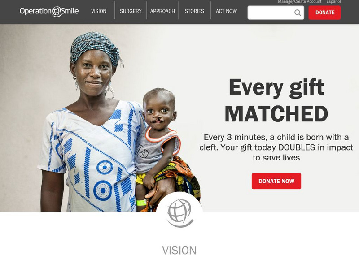Click the Donate Now button
Image resolution: width=359 pixels, height=255 pixels.
point(276,181)
